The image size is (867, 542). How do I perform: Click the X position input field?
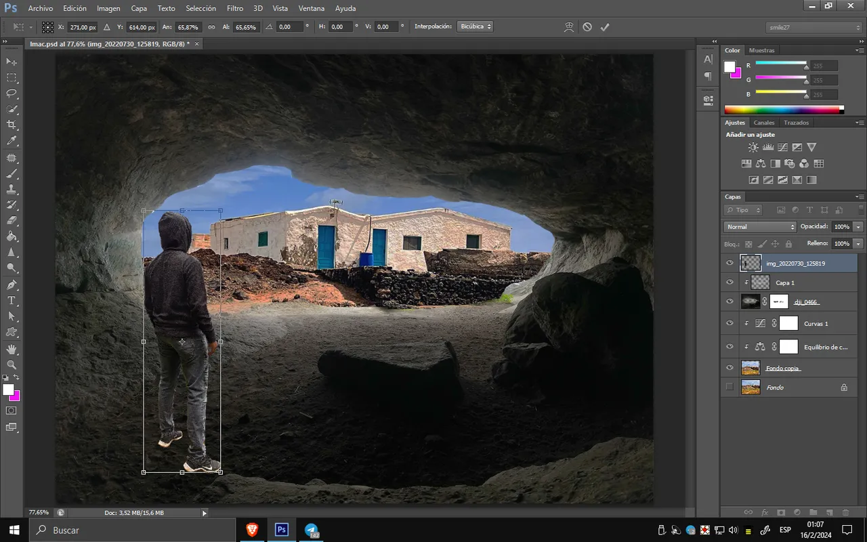[x=83, y=27]
